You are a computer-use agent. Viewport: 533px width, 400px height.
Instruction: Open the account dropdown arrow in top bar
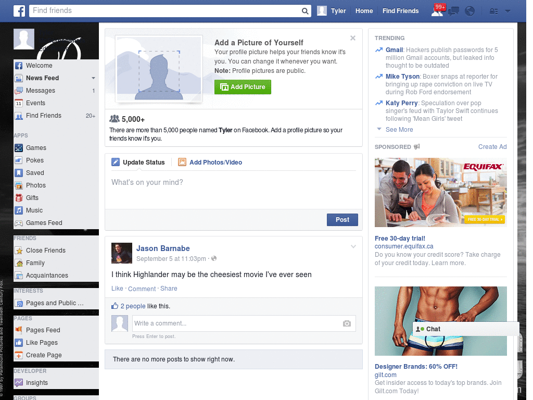point(508,11)
